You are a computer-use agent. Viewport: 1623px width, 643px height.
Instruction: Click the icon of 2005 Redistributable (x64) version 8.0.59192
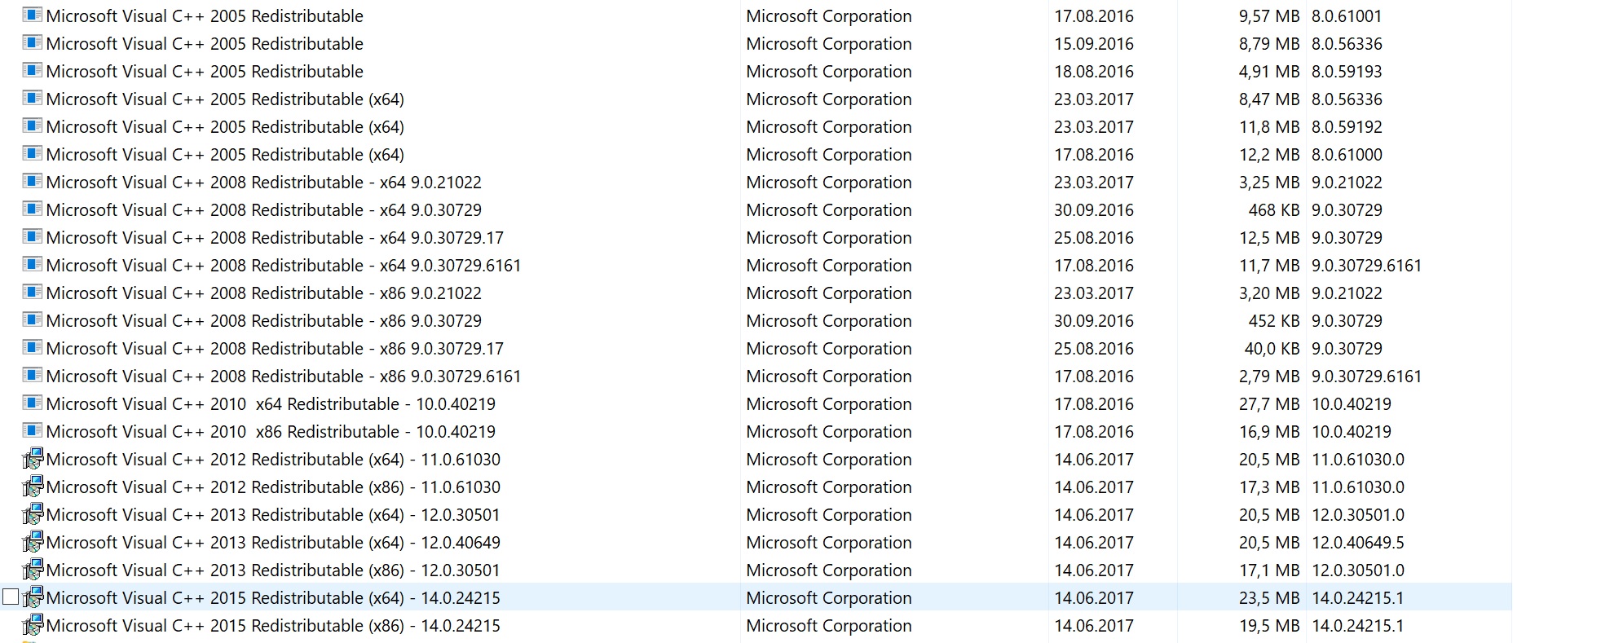pyautogui.click(x=33, y=126)
